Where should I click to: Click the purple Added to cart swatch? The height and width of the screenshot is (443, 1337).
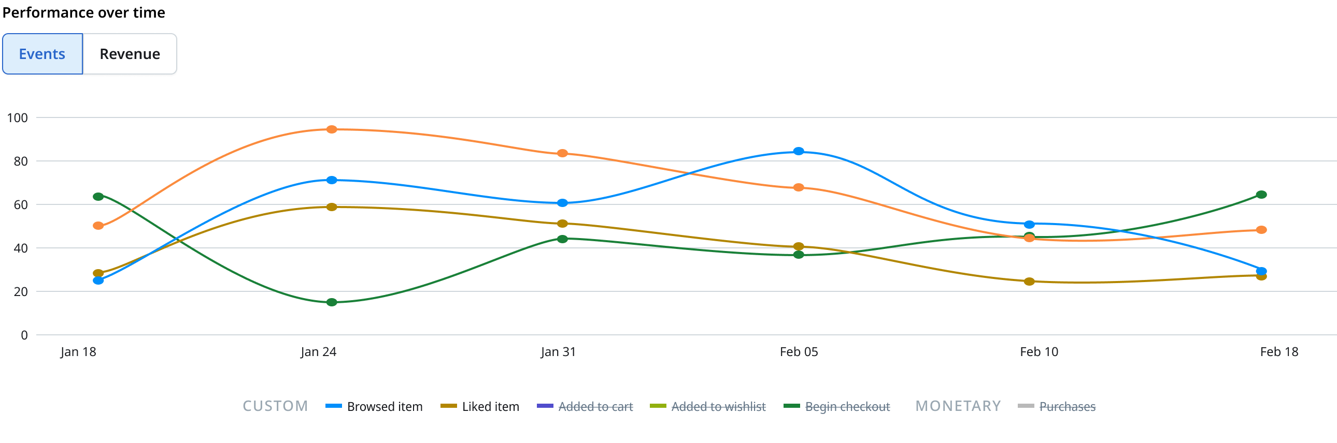[x=545, y=406]
